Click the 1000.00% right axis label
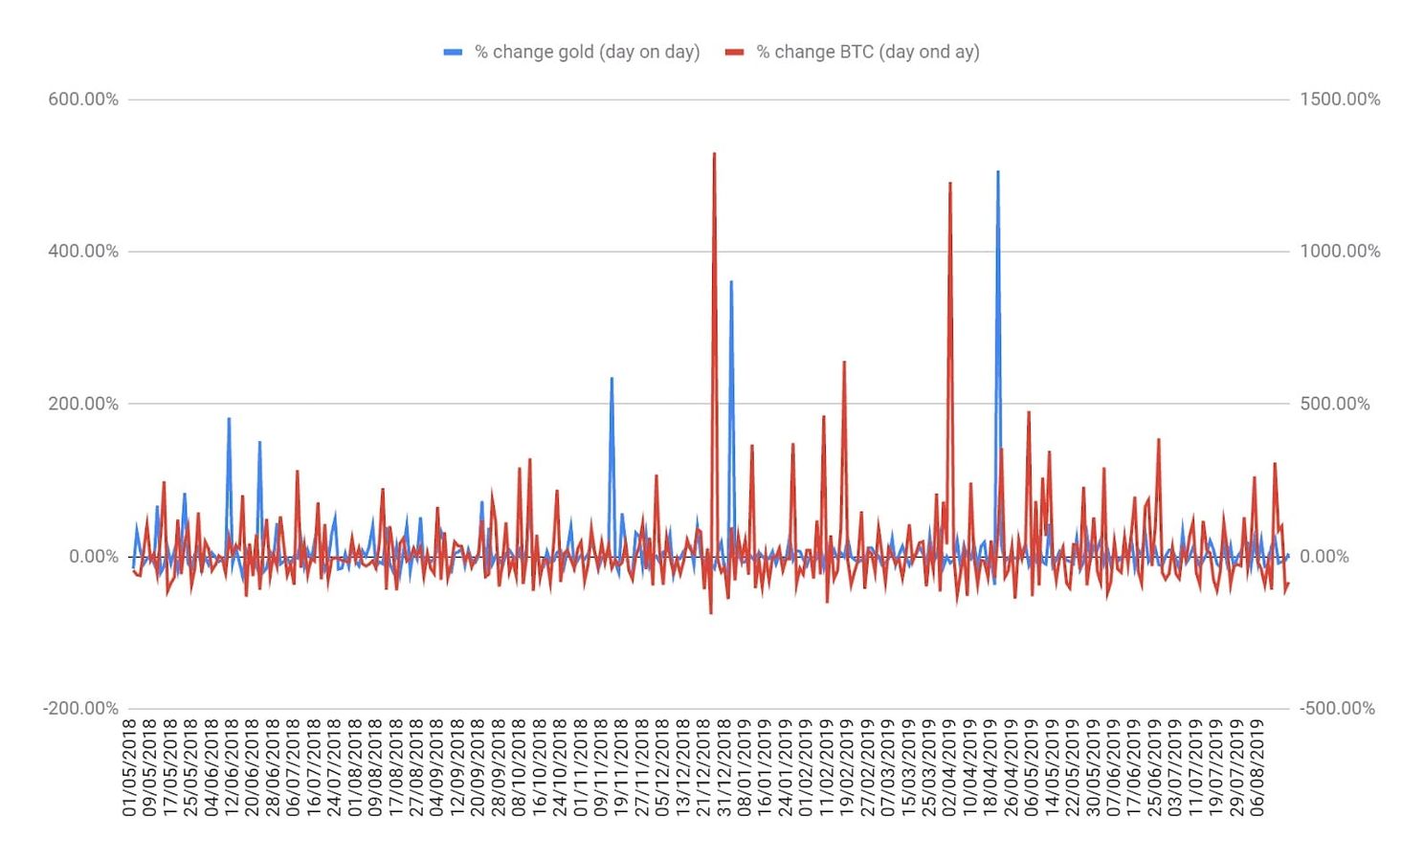The width and height of the screenshot is (1424, 860). coord(1340,252)
